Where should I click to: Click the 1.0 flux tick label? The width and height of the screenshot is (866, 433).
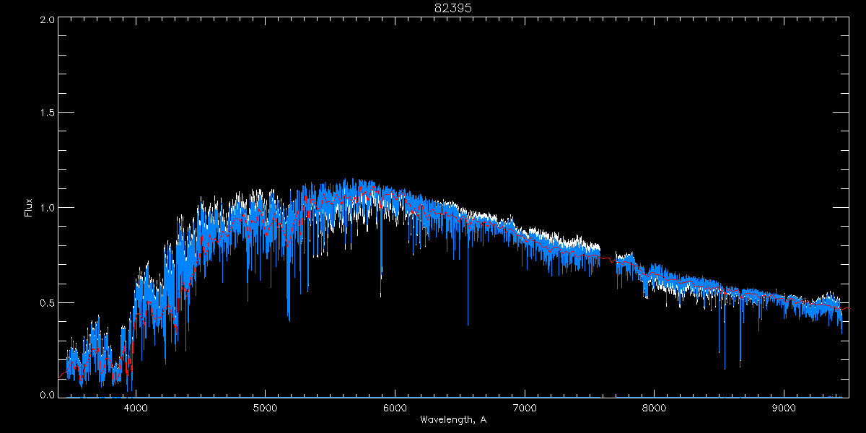(48, 208)
